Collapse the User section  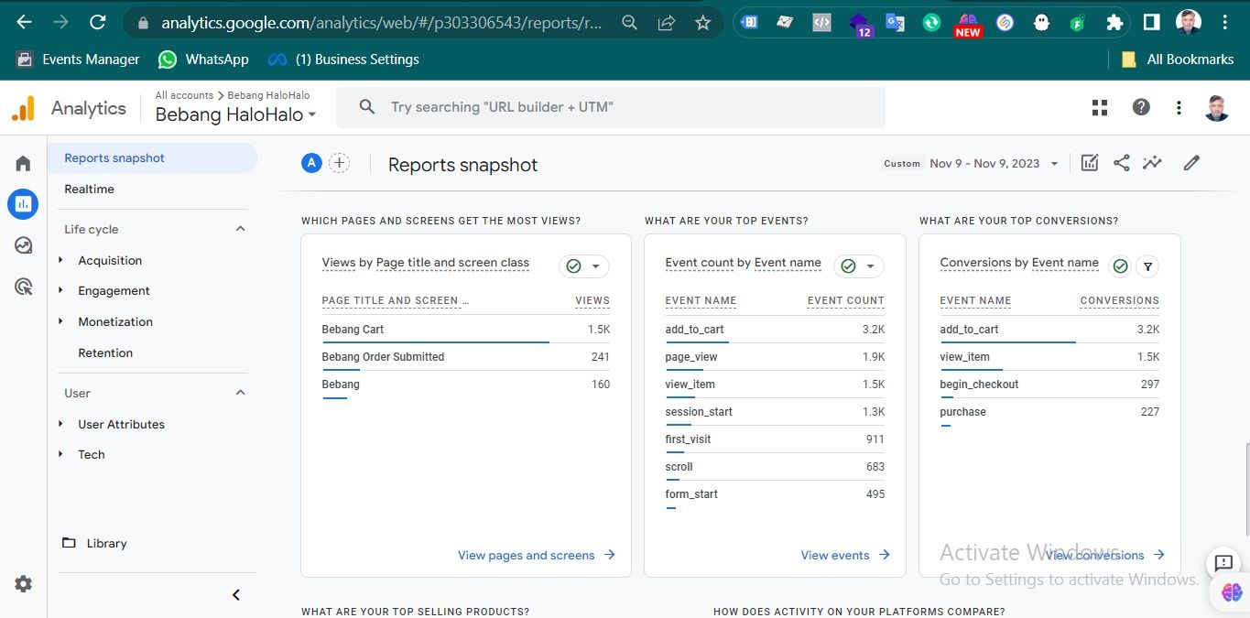click(241, 393)
